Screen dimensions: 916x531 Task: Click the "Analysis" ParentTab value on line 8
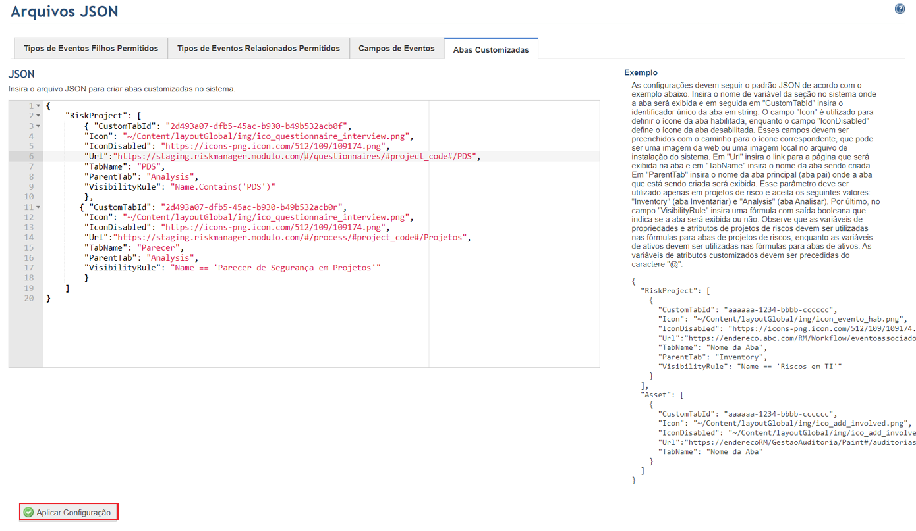point(170,177)
